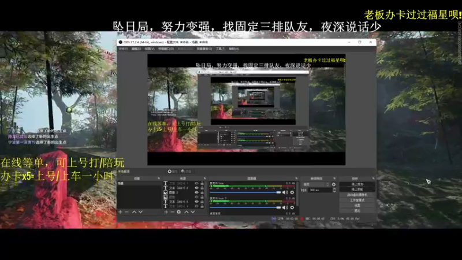The height and width of the screenshot is (260, 462).
Task: Select the 文本 (GDI+) 5 source row
Action: pos(184,202)
